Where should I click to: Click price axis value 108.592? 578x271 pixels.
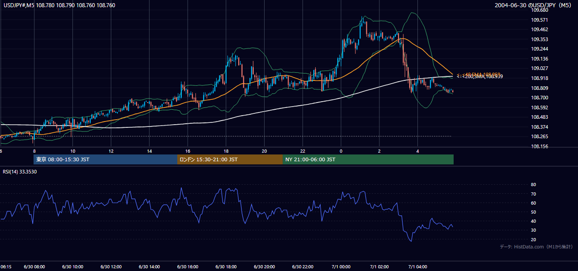click(540, 107)
